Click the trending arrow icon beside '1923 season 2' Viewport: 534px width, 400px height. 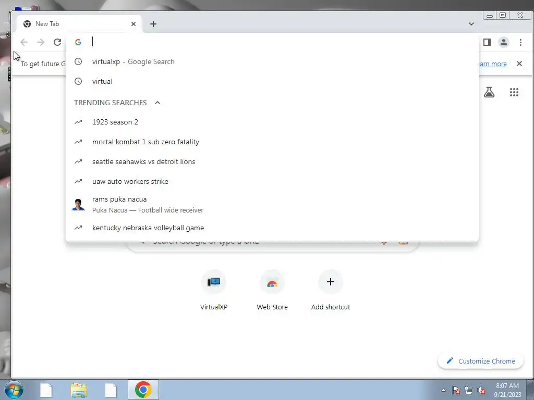[x=78, y=122]
